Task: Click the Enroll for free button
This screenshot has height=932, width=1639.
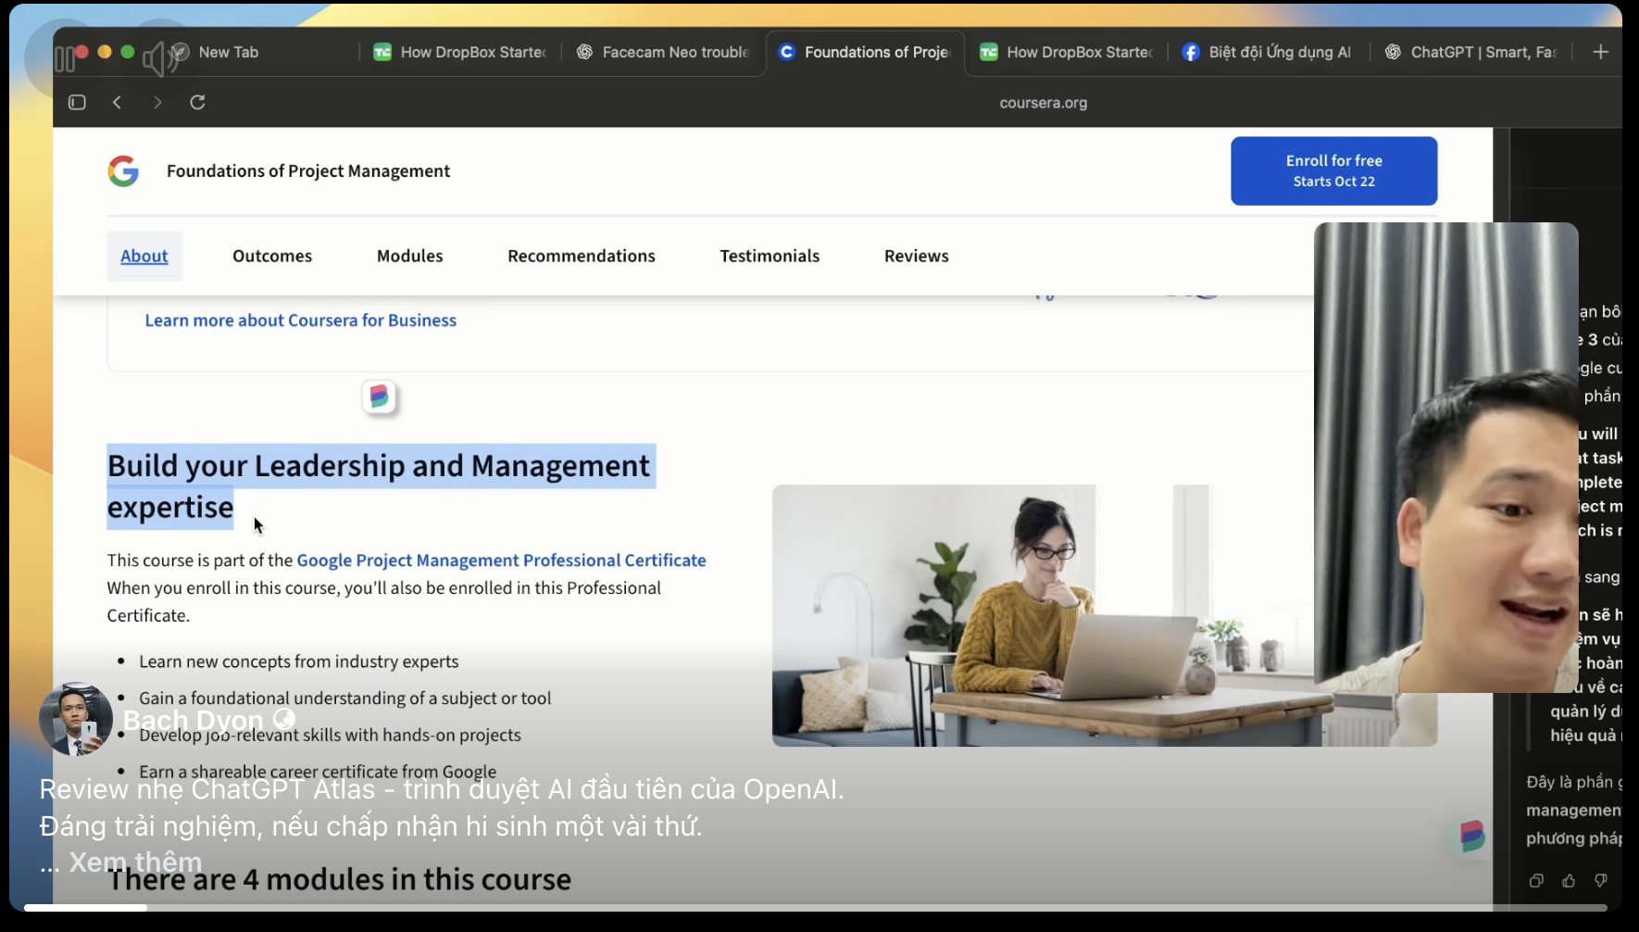Action: click(1333, 171)
